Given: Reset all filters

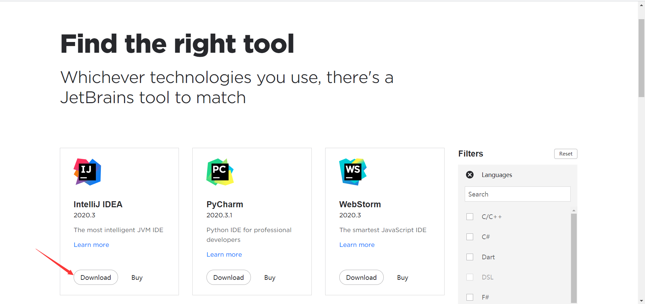Looking at the screenshot, I should (x=566, y=154).
